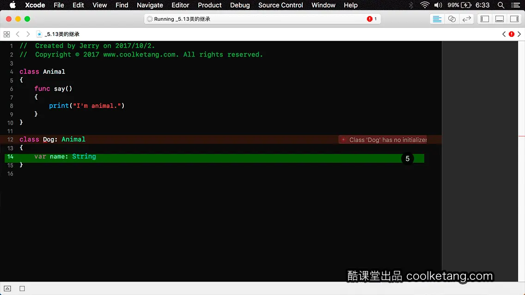Show the standard editor
The width and height of the screenshot is (525, 295).
pyautogui.click(x=437, y=19)
